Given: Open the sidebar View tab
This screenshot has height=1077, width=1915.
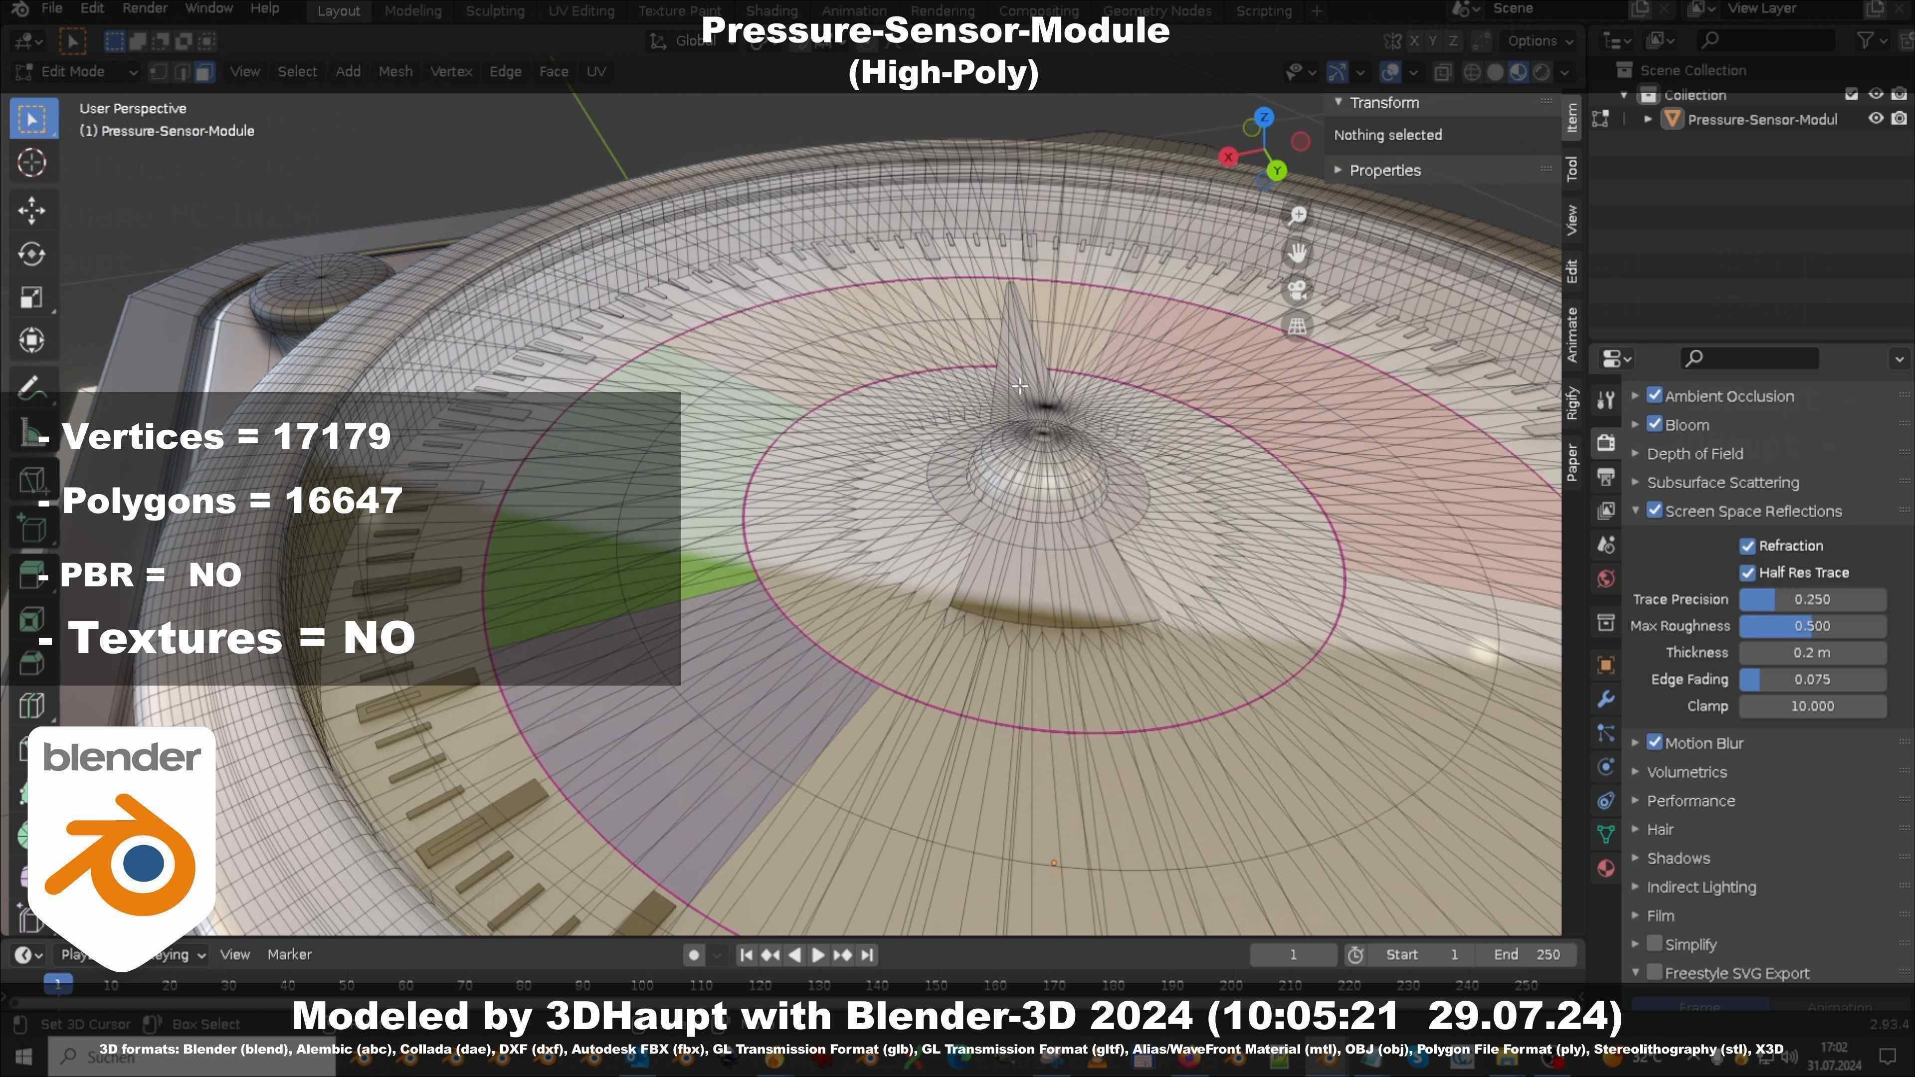Looking at the screenshot, I should coord(1571,220).
